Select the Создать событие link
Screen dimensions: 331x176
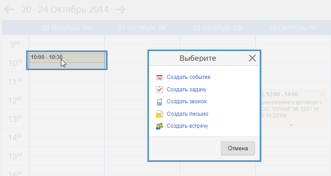click(x=188, y=77)
